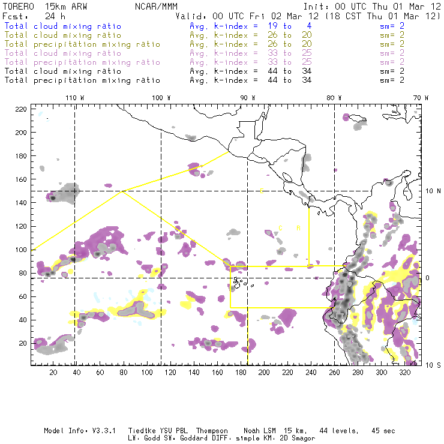Viewport: 444px width, 444px height.
Task: Click the '10 N' latitude label
Action: tap(433, 191)
